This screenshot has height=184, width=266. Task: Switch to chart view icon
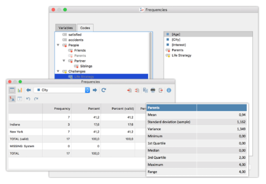coord(20,90)
